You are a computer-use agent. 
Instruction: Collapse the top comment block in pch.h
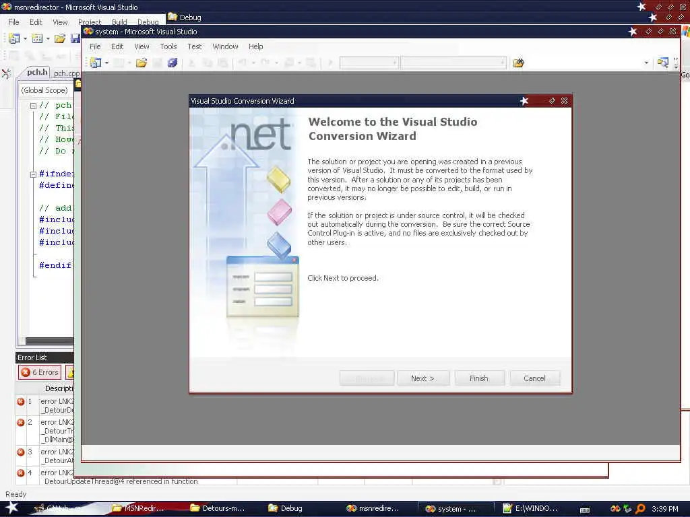click(33, 106)
